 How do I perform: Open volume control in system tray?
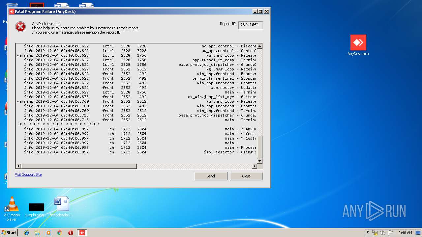click(x=383, y=233)
